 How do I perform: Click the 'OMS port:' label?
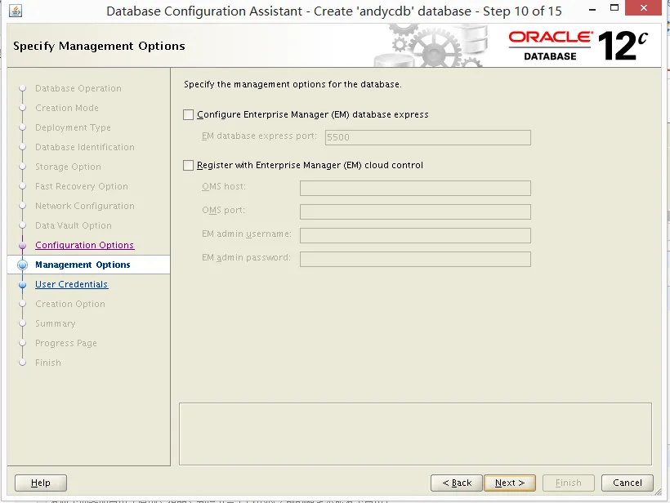click(x=224, y=210)
